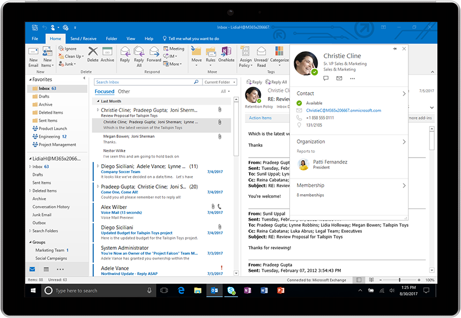Show the Other inbox tab
461x318 pixels.
pos(124,92)
